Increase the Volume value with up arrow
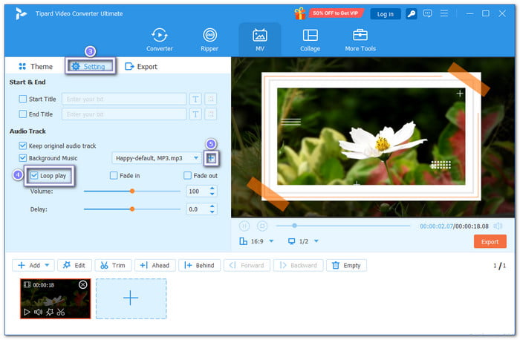Viewport: 520px width, 340px height. 212,189
